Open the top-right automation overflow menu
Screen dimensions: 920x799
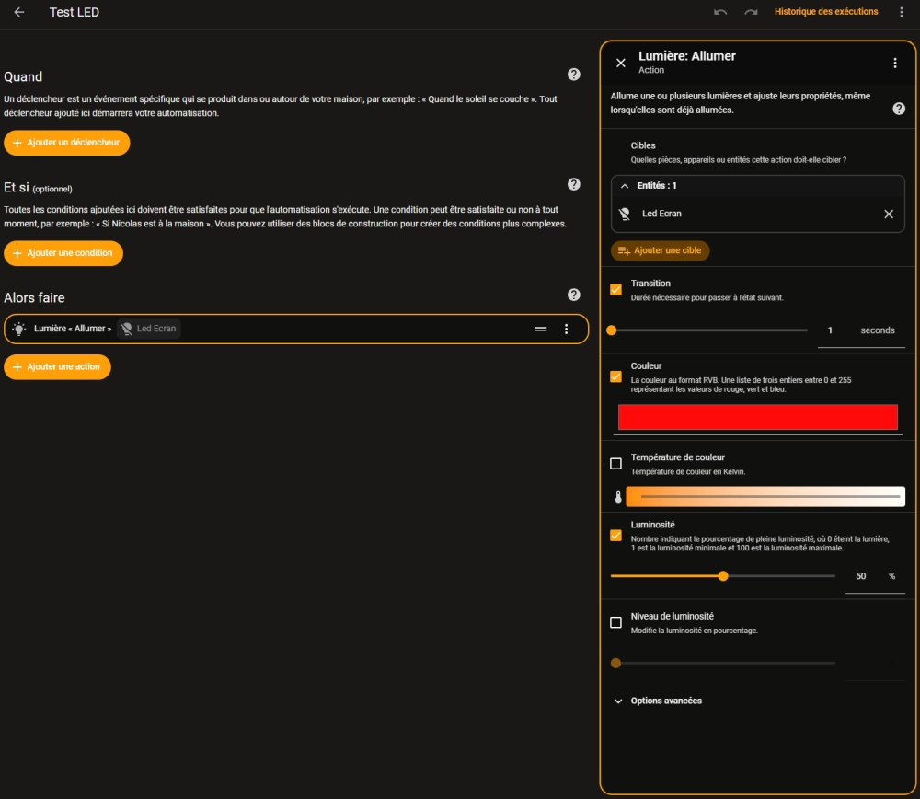tap(902, 12)
